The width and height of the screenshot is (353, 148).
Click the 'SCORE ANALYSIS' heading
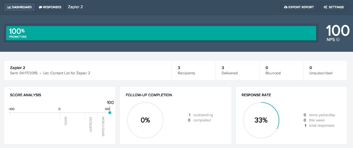(x=25, y=95)
